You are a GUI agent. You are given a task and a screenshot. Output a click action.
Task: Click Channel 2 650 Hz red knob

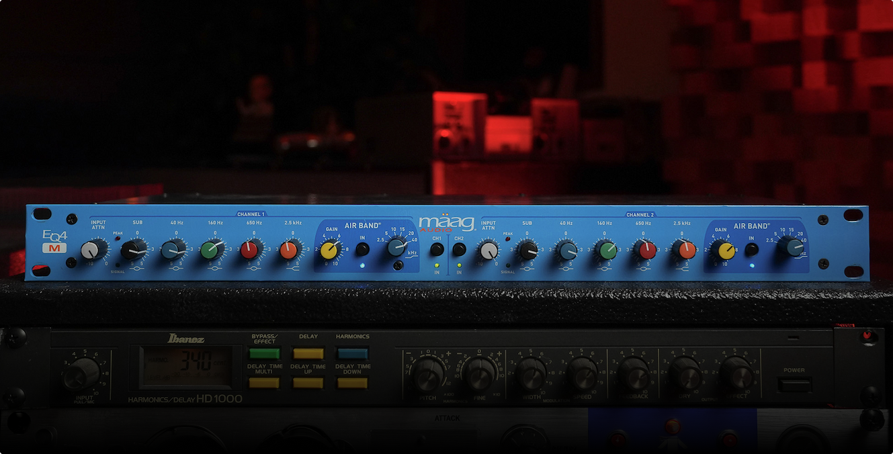pos(646,250)
